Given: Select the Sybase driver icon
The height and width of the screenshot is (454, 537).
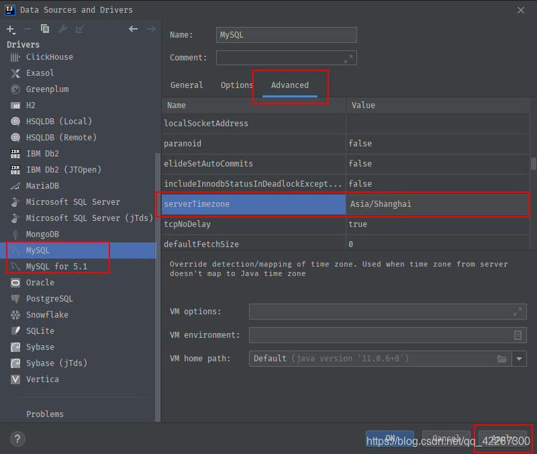Looking at the screenshot, I should [x=15, y=347].
